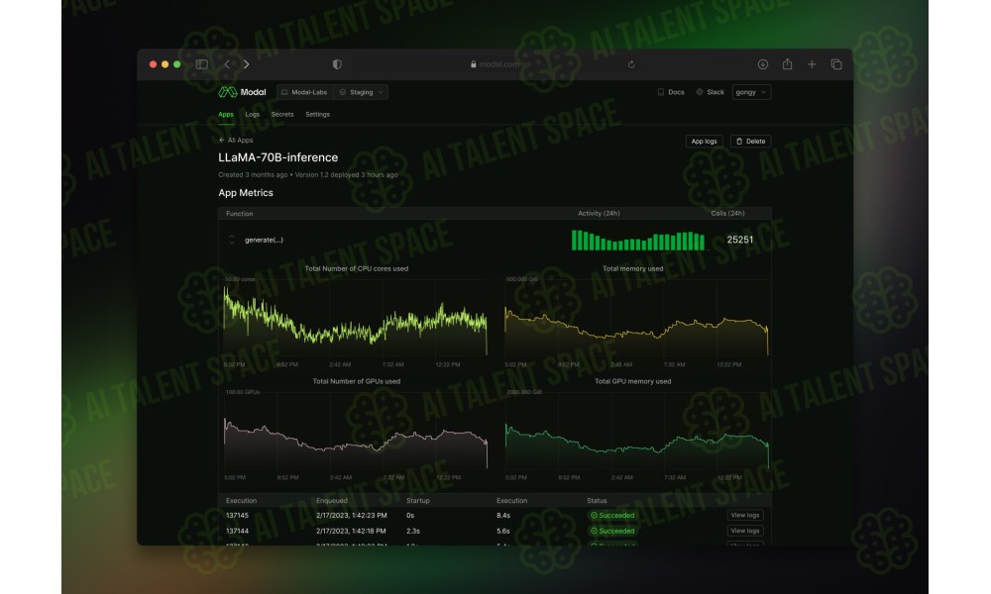
Task: Click the Startup column header
Action: tap(418, 501)
